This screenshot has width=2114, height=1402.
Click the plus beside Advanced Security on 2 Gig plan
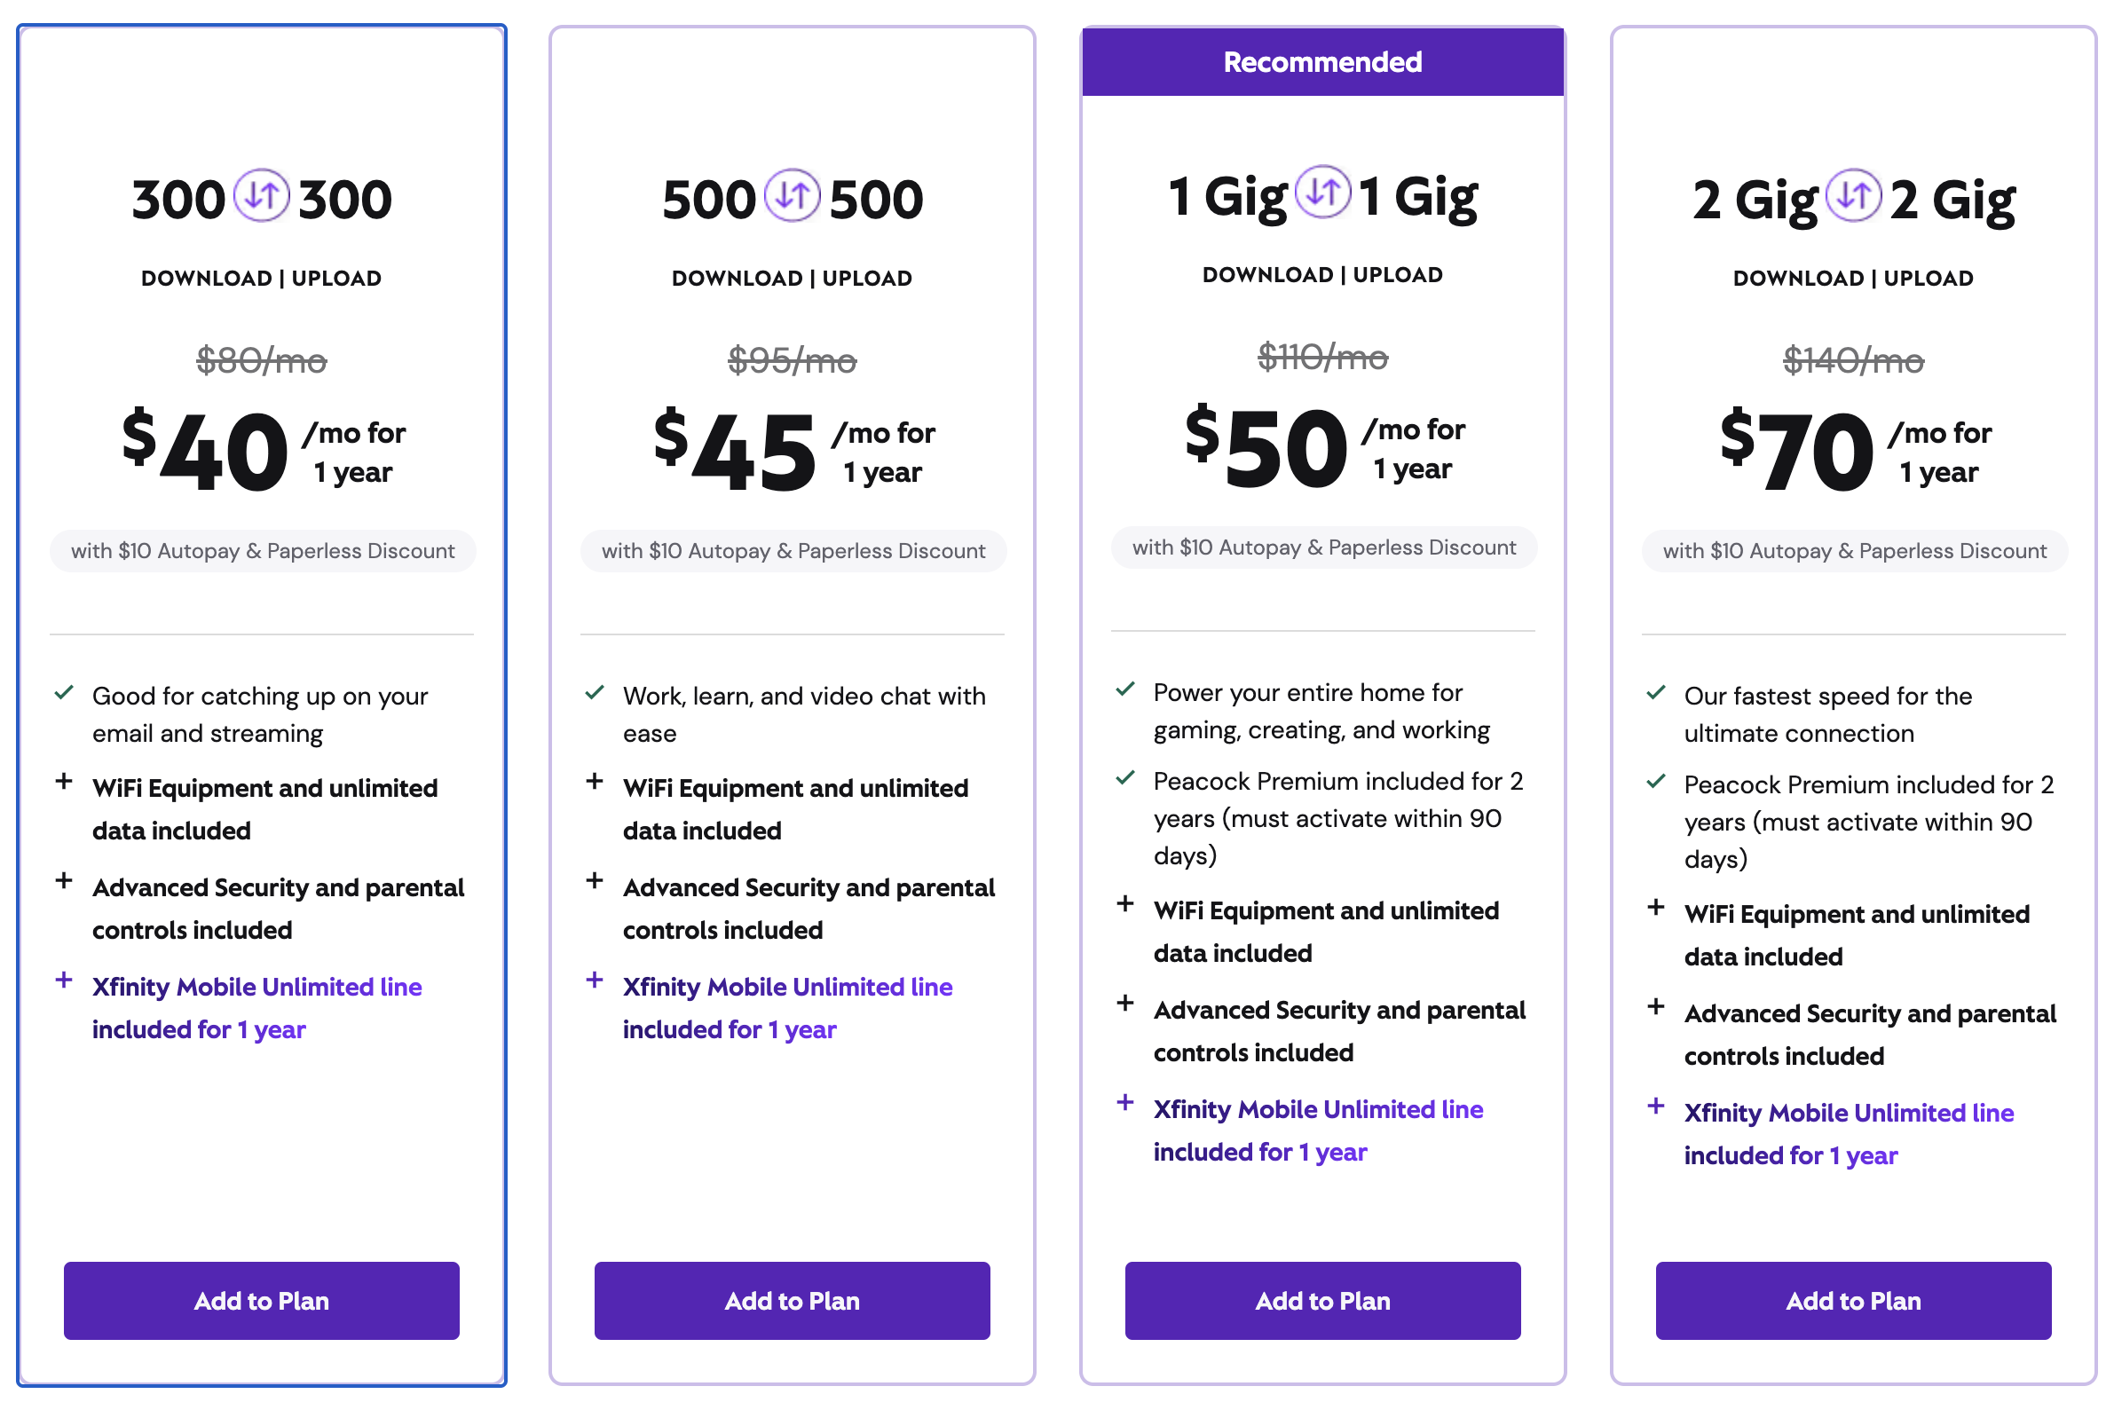click(x=1656, y=1006)
